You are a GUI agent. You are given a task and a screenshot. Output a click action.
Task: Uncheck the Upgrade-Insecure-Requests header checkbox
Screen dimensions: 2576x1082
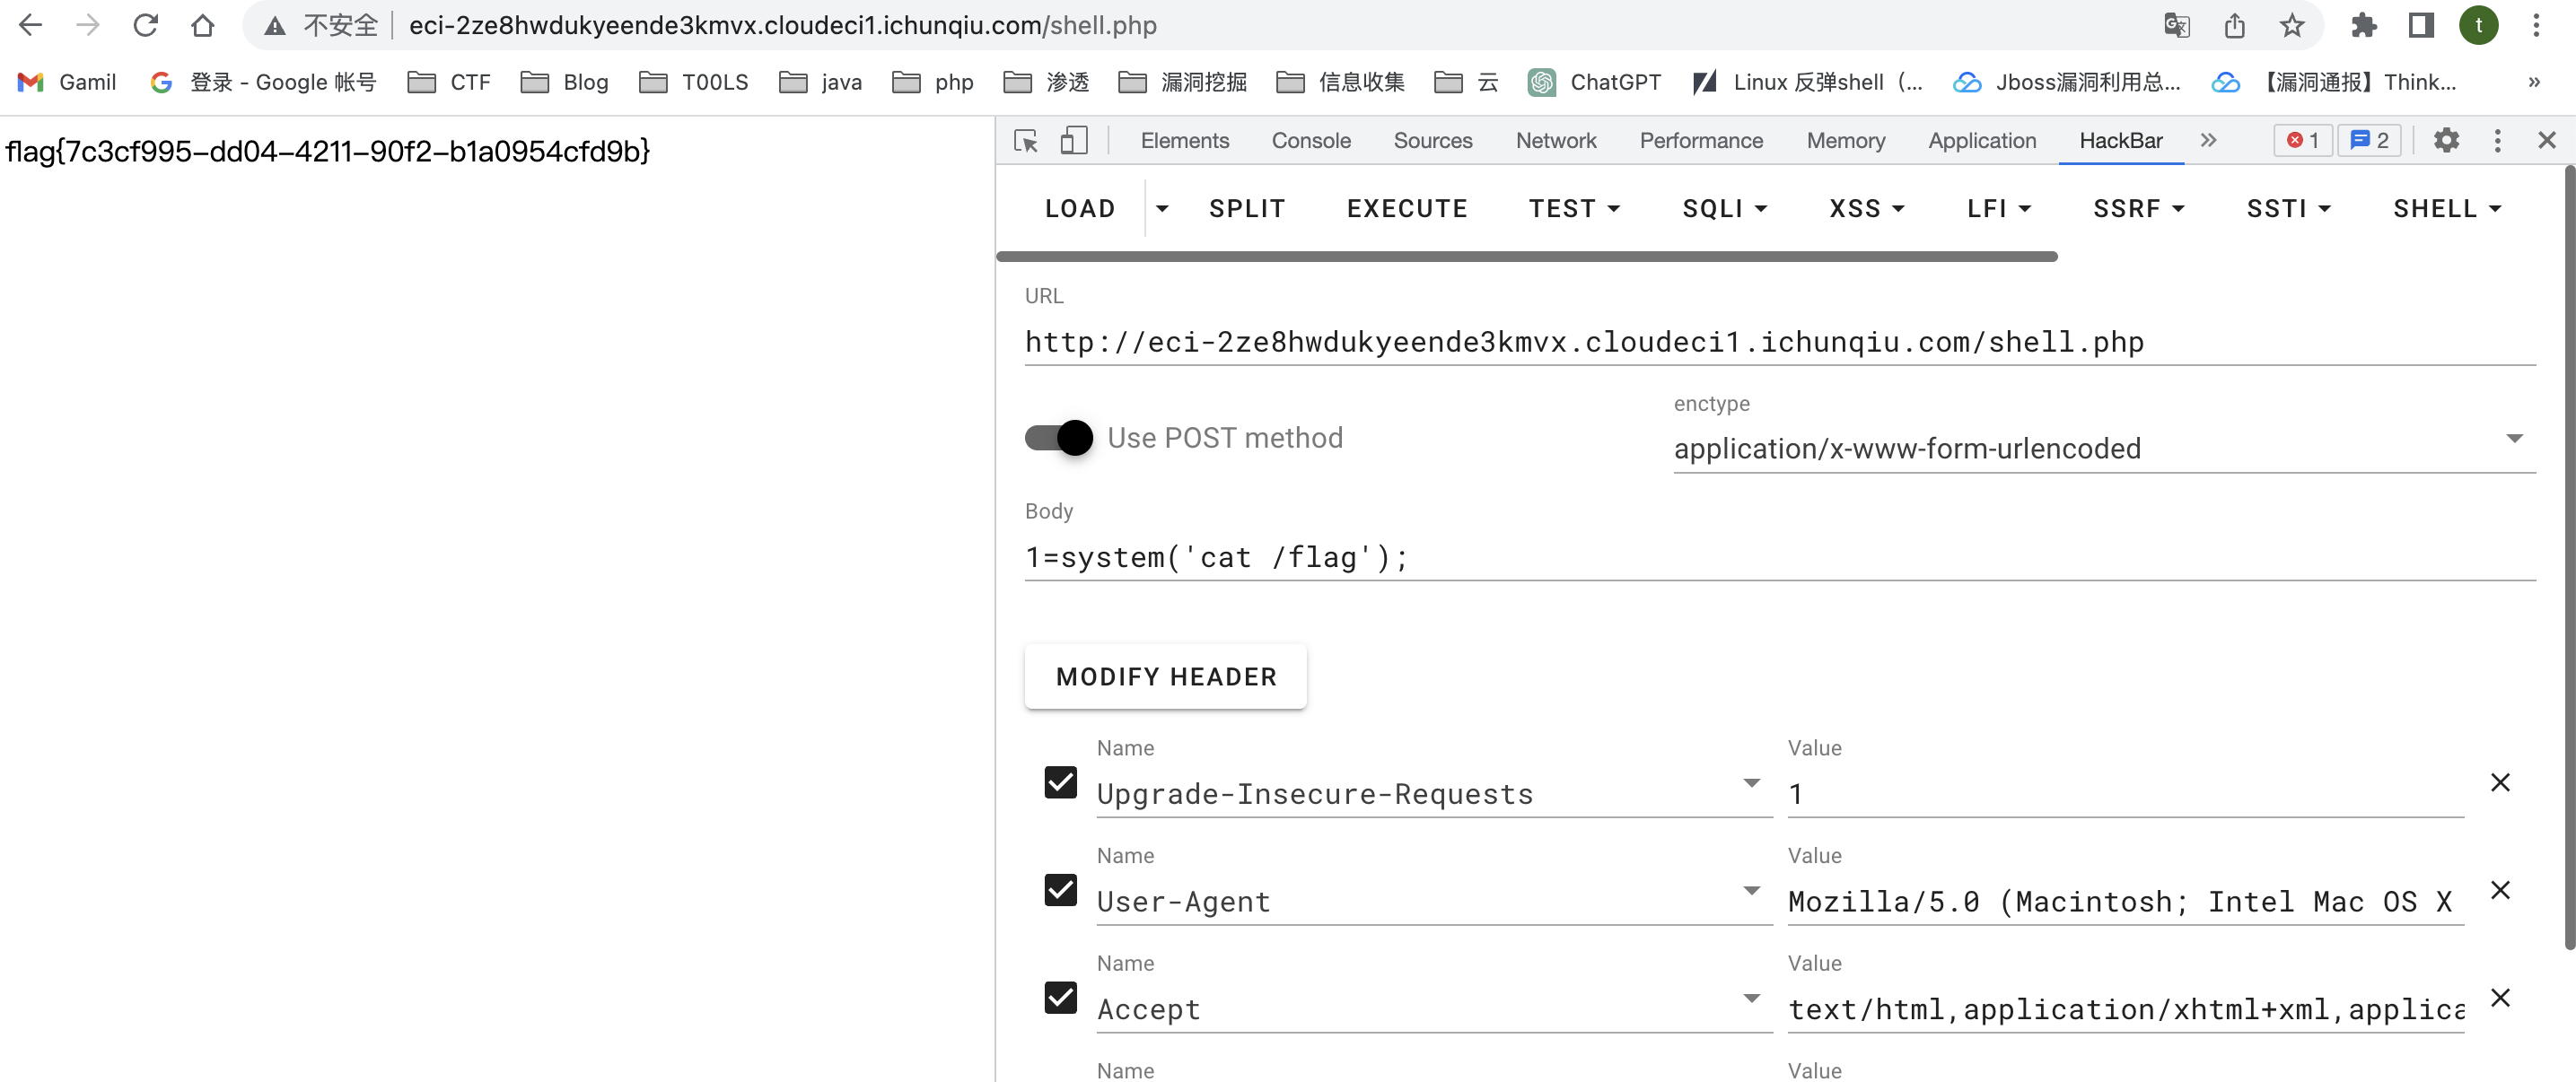(x=1060, y=782)
